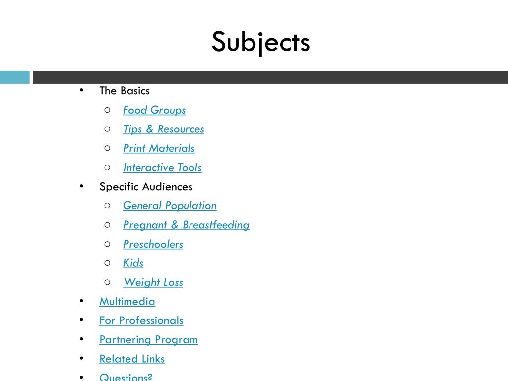
Task: Visit the For Professionals link
Action: (141, 320)
